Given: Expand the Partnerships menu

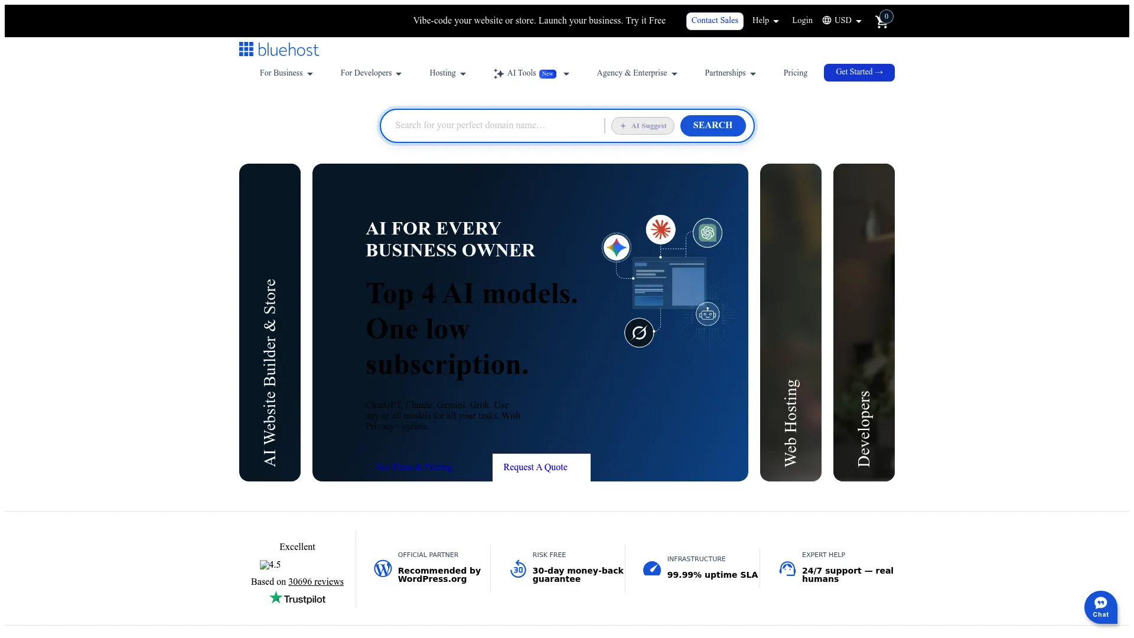Looking at the screenshot, I should click(730, 73).
